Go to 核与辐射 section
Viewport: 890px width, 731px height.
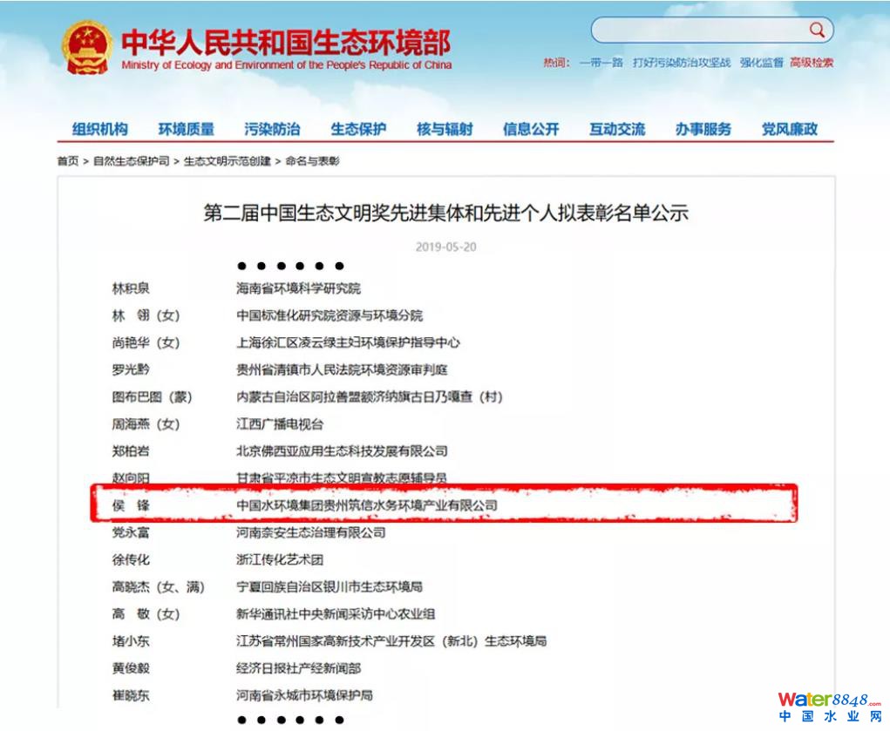click(x=445, y=129)
